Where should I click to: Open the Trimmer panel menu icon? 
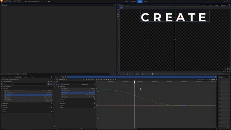click(115, 5)
